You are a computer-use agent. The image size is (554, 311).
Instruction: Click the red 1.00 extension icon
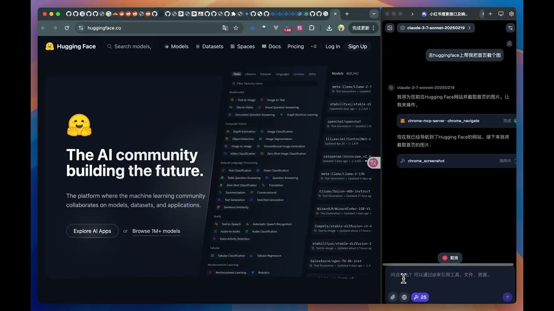coord(287,28)
